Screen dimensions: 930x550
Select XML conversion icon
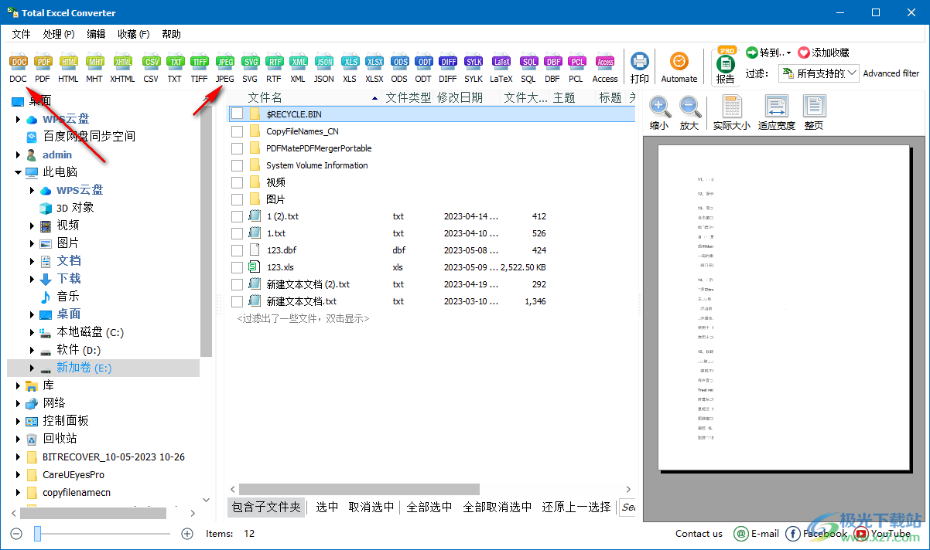[x=298, y=68]
